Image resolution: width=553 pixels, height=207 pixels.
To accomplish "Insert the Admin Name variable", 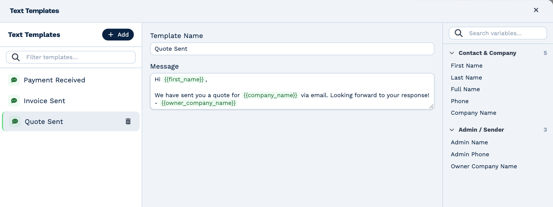I will 469,142.
